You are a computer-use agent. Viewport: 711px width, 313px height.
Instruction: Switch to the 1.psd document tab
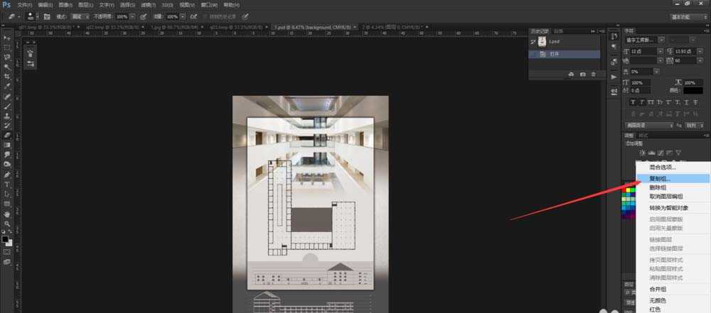[x=316, y=28]
